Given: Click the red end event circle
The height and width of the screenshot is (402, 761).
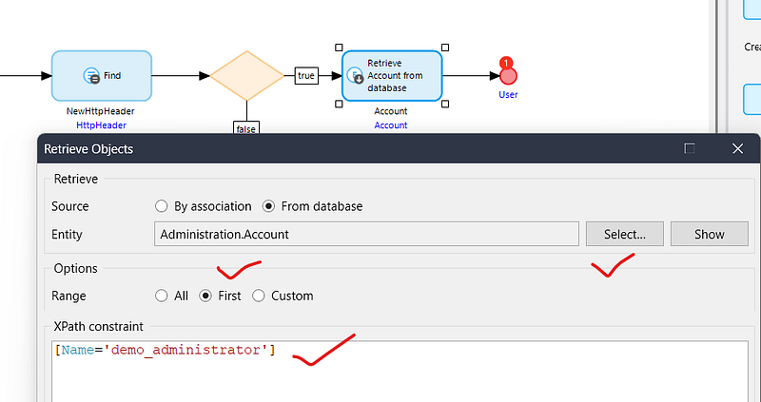Looking at the screenshot, I should (x=508, y=76).
